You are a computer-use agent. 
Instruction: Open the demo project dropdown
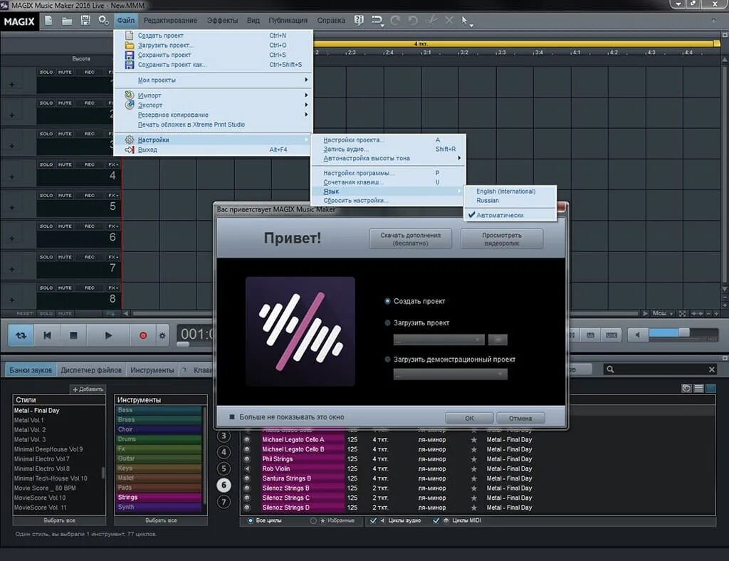coord(450,374)
